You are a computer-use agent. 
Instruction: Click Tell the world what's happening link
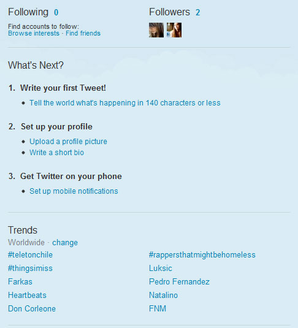pyautogui.click(x=125, y=103)
